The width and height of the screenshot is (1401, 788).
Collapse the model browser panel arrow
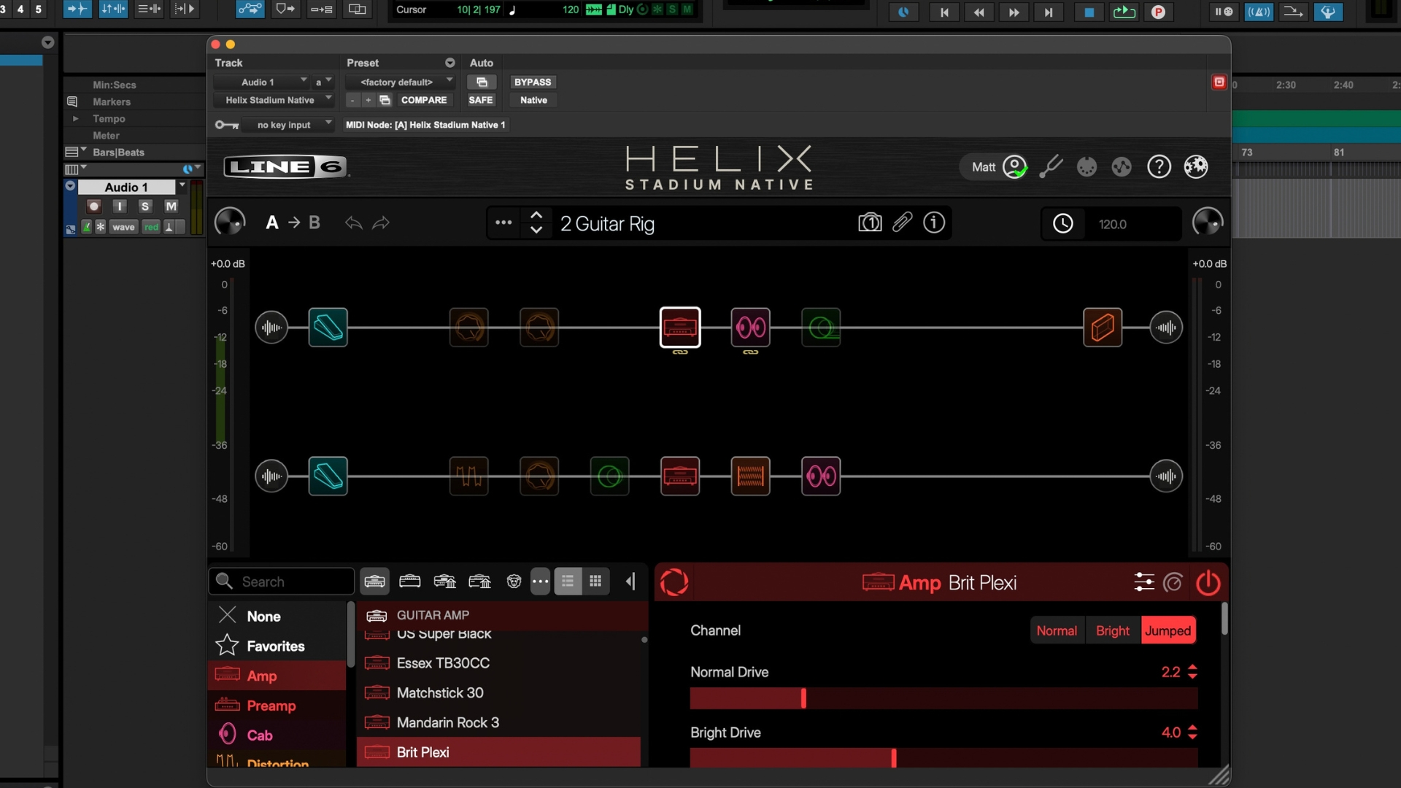630,582
